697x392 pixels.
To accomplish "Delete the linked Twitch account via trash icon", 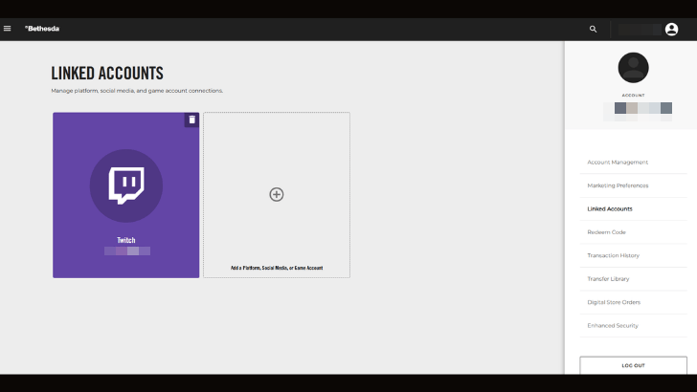I will [x=191, y=120].
